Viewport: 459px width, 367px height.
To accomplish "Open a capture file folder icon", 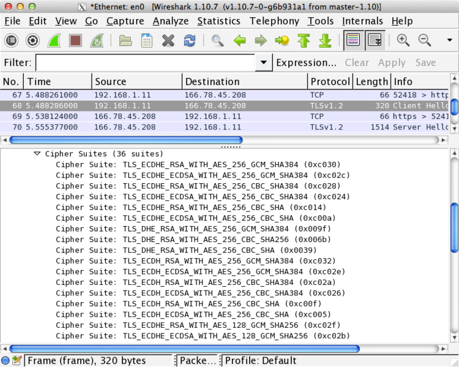I will coord(125,41).
